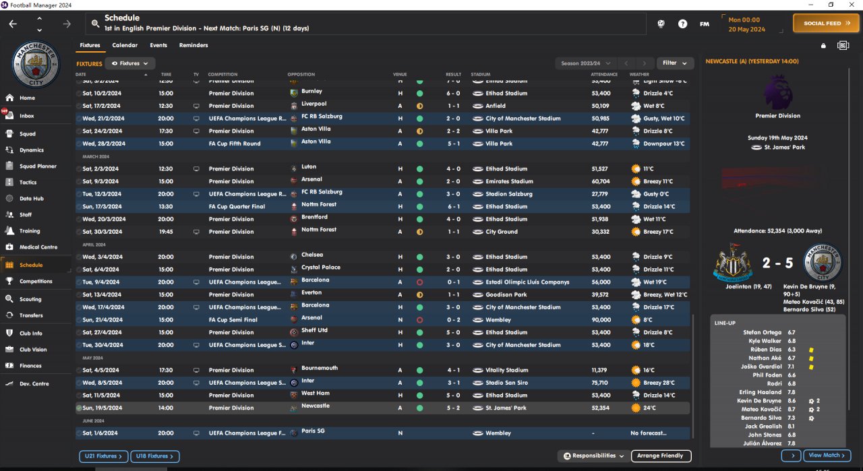
Task: Open Data Hub in the sidebar
Action: point(31,199)
